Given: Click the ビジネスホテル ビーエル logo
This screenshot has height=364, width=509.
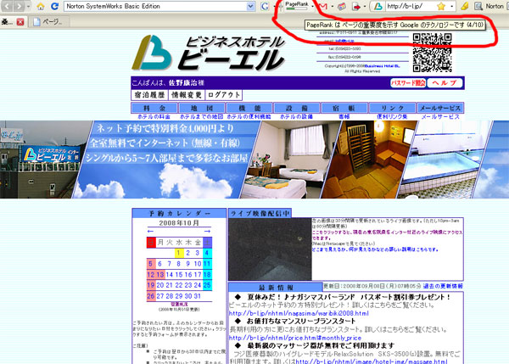Looking at the screenshot, I should tap(209, 53).
